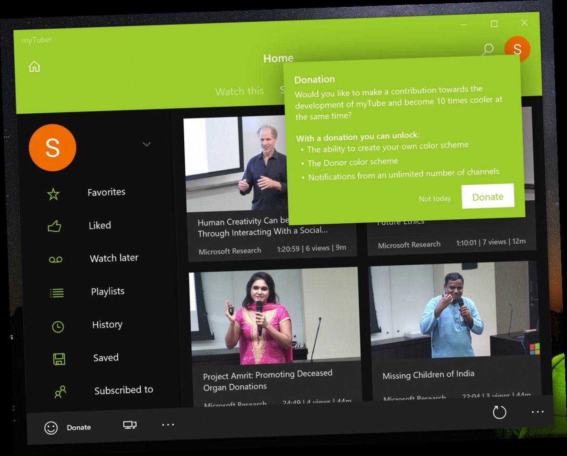The image size is (567, 456).
Task: Open the ellipsis menu in the bottom right
Action: coord(537,413)
